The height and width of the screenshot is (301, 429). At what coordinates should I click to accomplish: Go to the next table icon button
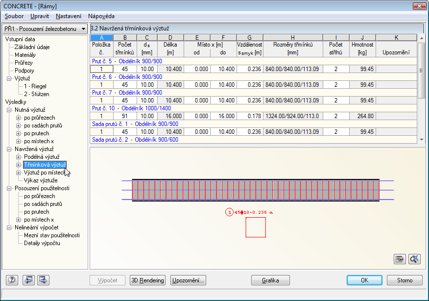coord(43,280)
